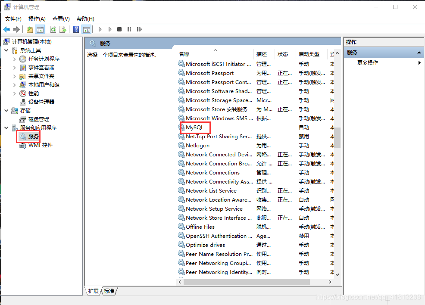Click the horizontal scroll right arrow
This screenshot has width=425, height=305.
330,282
